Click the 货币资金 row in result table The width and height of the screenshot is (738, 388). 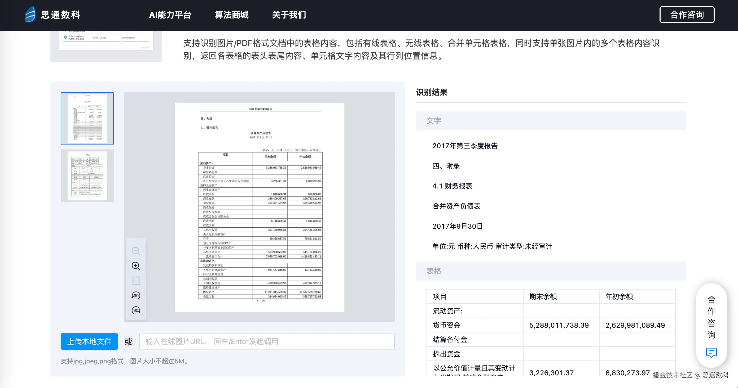(446, 325)
